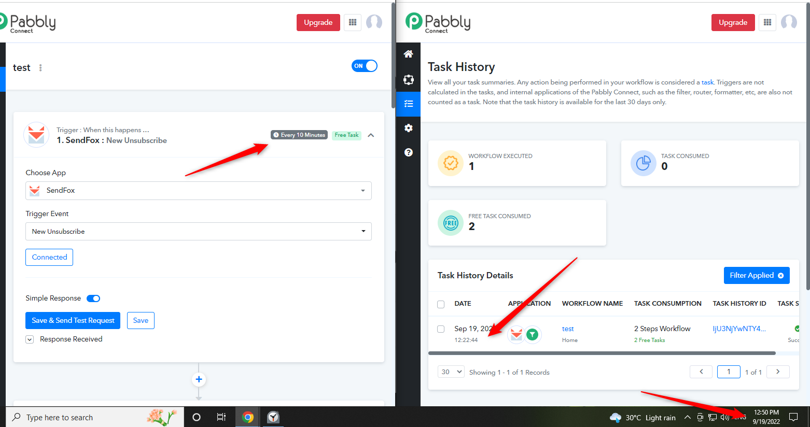Tick the select-all checkbox in Task History header
The height and width of the screenshot is (427, 810).
tap(441, 304)
